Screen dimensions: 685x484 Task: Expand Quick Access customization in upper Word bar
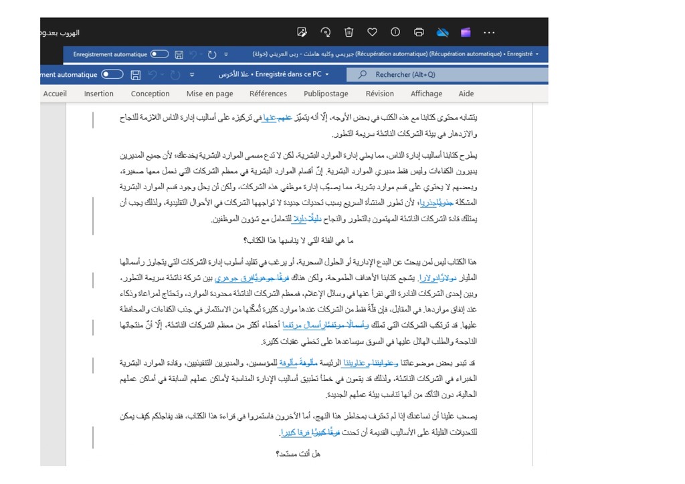226,55
